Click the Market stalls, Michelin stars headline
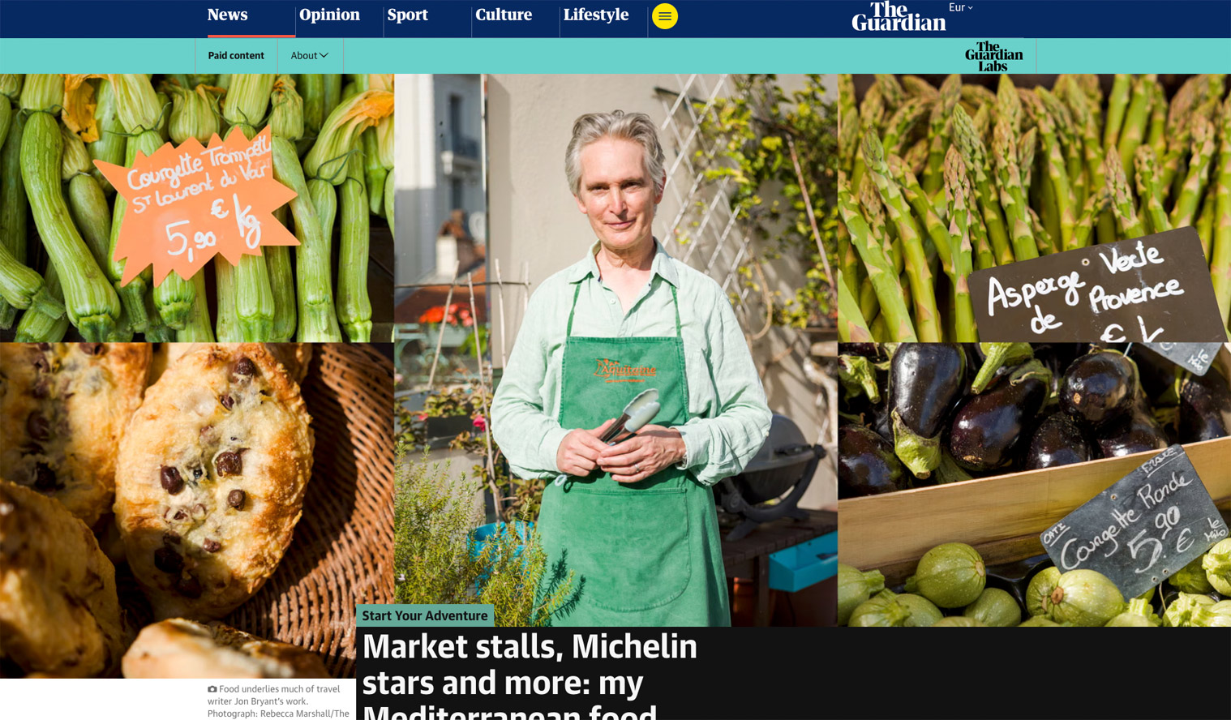This screenshot has height=720, width=1231. [x=530, y=675]
